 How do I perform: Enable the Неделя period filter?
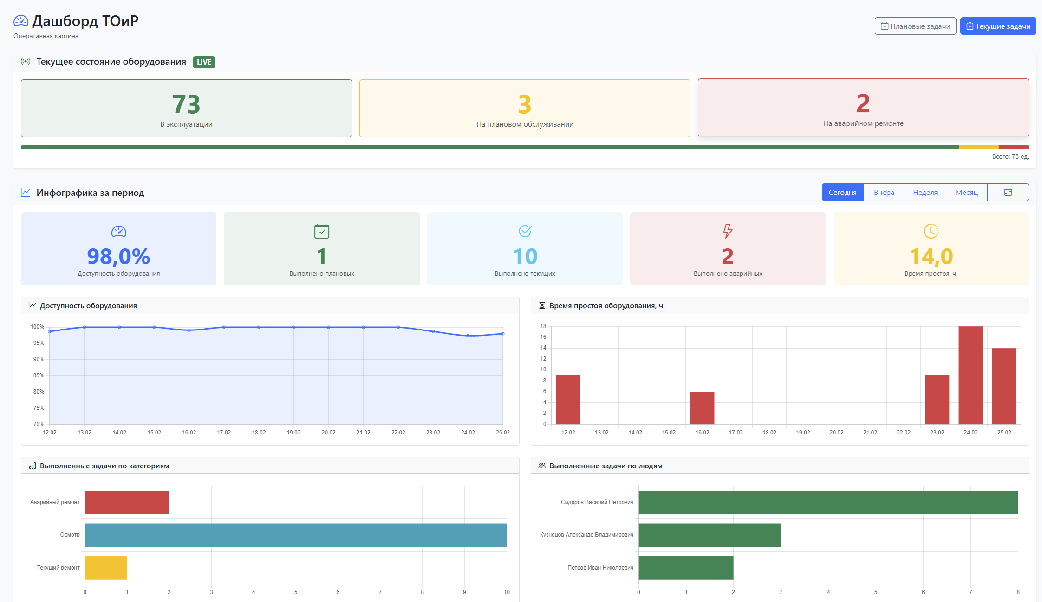click(x=925, y=192)
